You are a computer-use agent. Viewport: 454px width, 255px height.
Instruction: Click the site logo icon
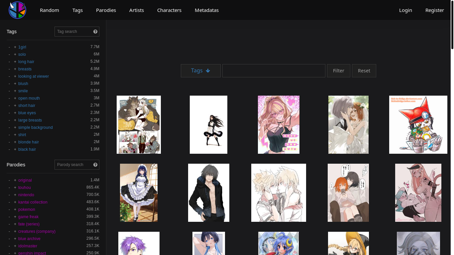click(x=18, y=10)
